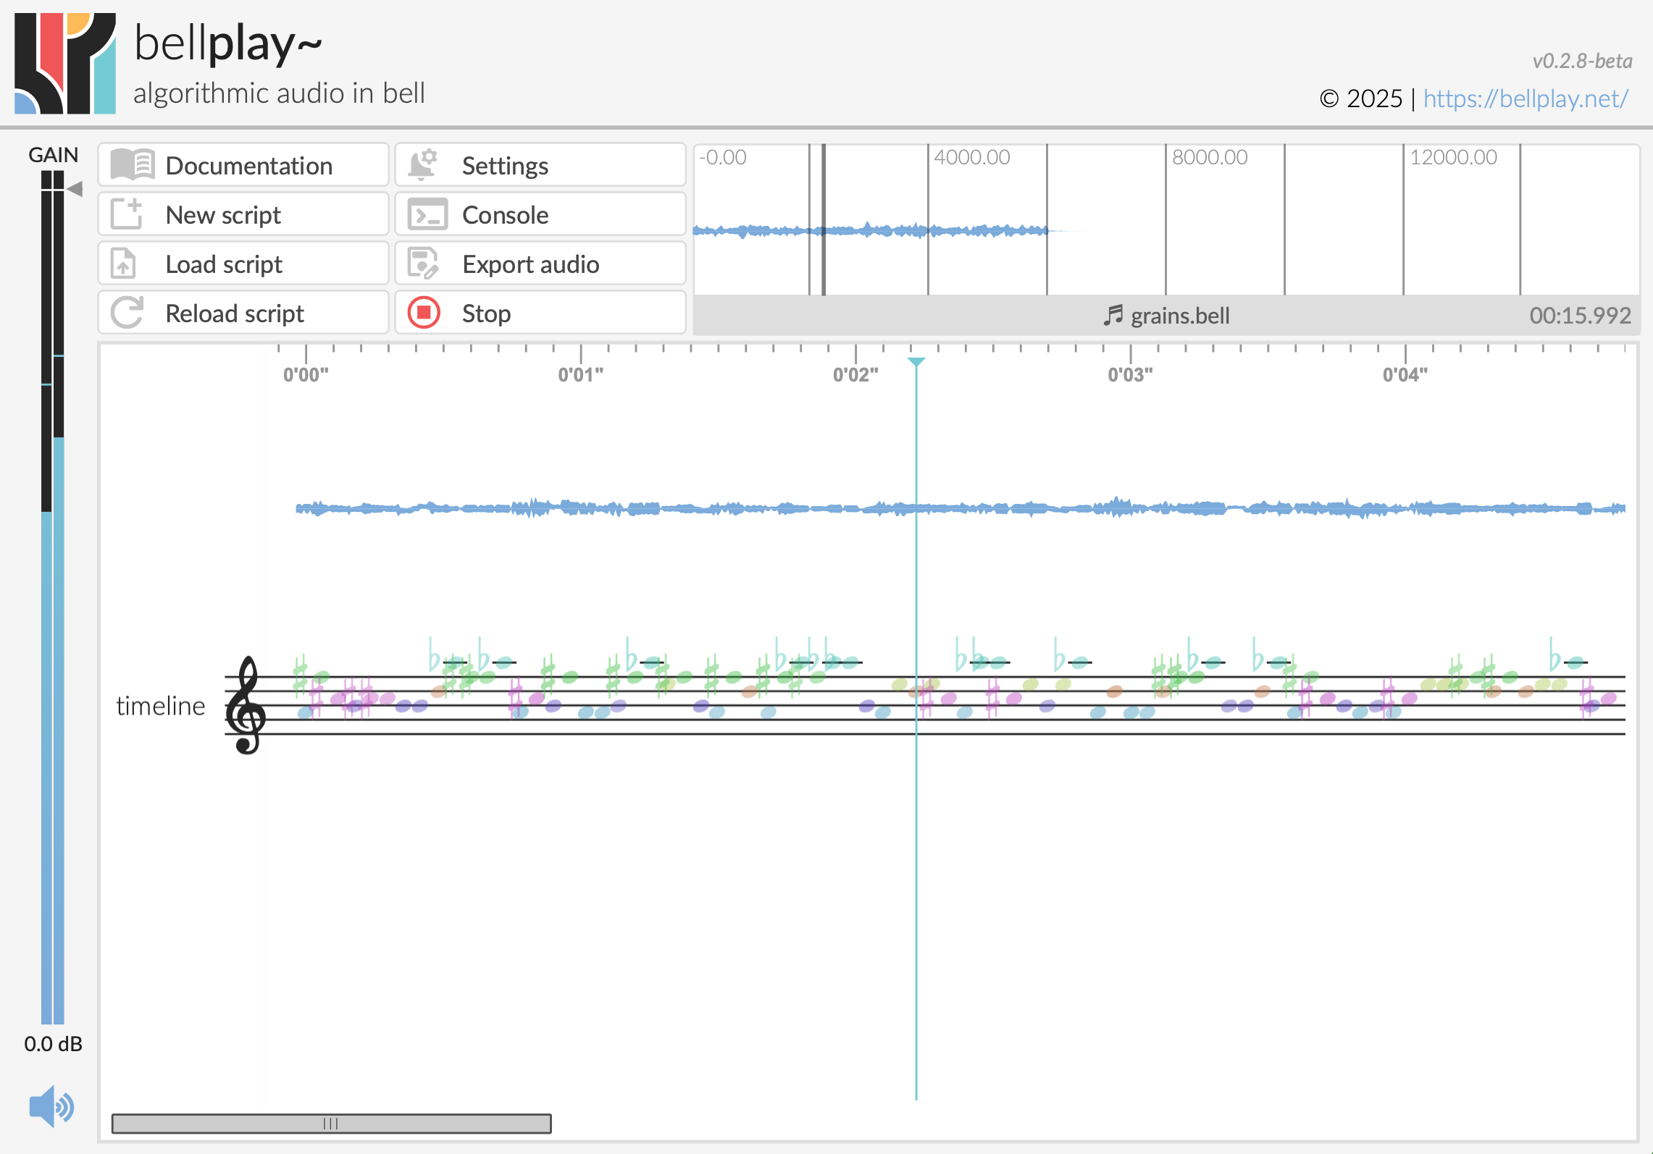Click the 0.0 dB gain value
Viewport: 1653px width, 1154px height.
[53, 1044]
